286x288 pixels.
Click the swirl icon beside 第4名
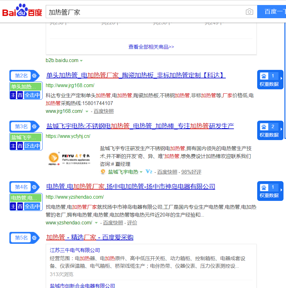(x=34, y=187)
